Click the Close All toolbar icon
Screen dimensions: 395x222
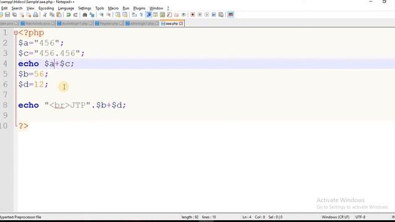point(29,15)
